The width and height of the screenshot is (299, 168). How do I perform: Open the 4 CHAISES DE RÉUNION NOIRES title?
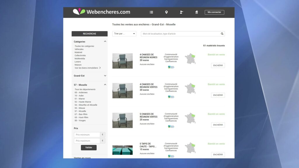pos(148,56)
